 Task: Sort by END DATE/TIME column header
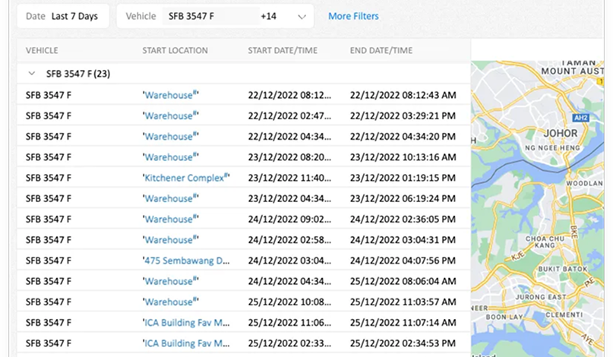point(381,50)
